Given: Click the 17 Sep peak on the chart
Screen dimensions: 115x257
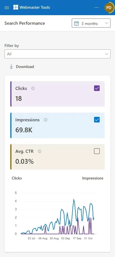Looking at the screenshot, I should [x=74, y=199].
